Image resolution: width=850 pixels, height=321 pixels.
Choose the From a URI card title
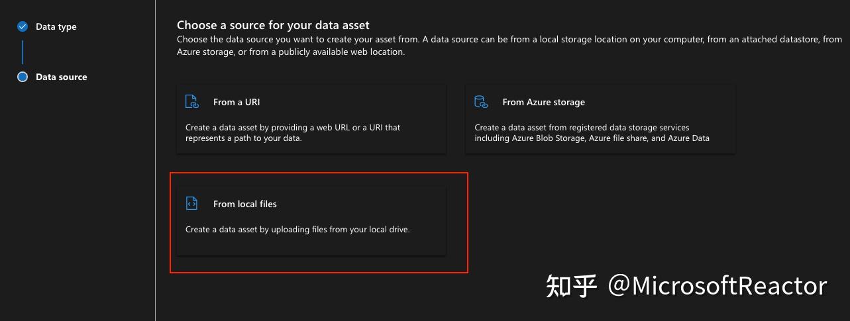[237, 102]
